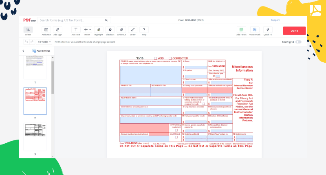Click the thumbnail sidebar scrollbar handle
Viewport: 326px width, 175px height.
(53, 77)
